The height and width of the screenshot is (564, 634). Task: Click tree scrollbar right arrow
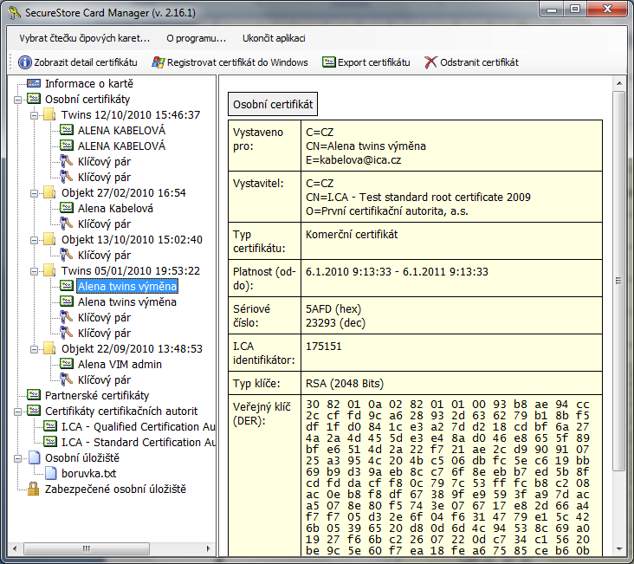pos(208,548)
